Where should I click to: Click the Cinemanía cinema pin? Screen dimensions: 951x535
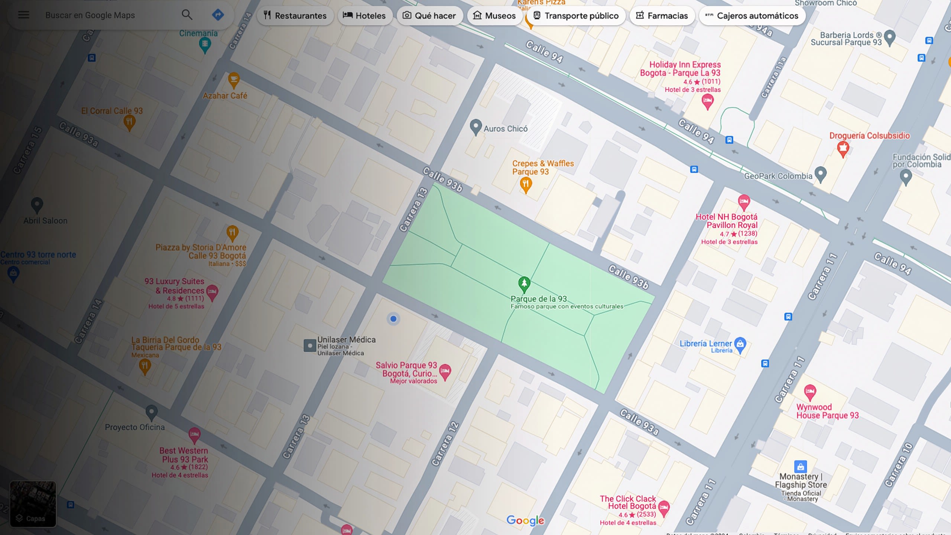[x=204, y=45]
